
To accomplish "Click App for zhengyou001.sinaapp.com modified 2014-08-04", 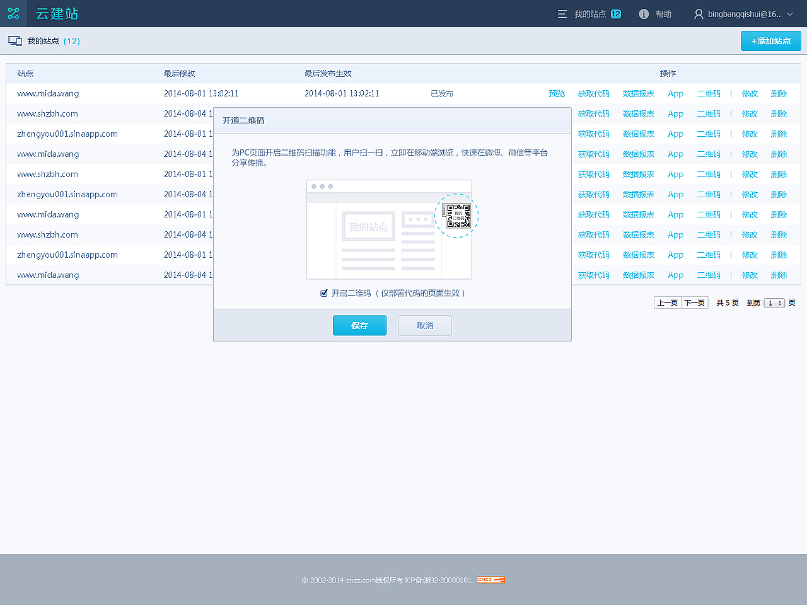I will click(675, 194).
